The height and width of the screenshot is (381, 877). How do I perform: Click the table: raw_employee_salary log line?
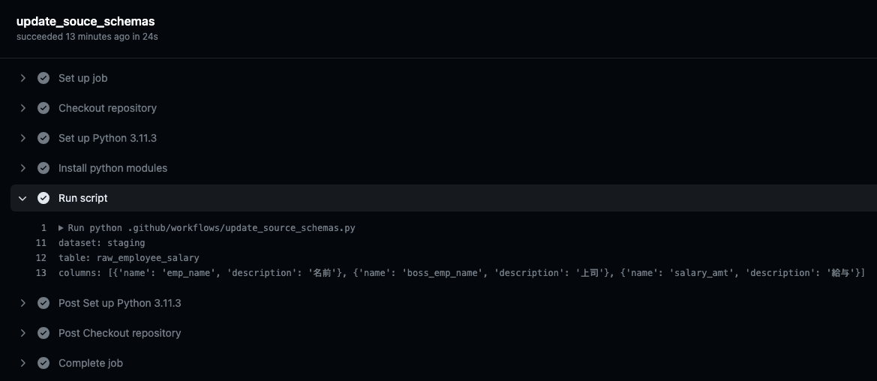click(128, 258)
